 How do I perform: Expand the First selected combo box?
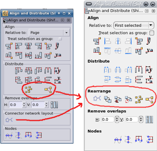point(134,25)
